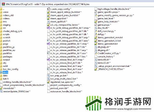This screenshot has height=112, width=154.
Task: Select the docs folder icon
Action: click(x=1, y=72)
